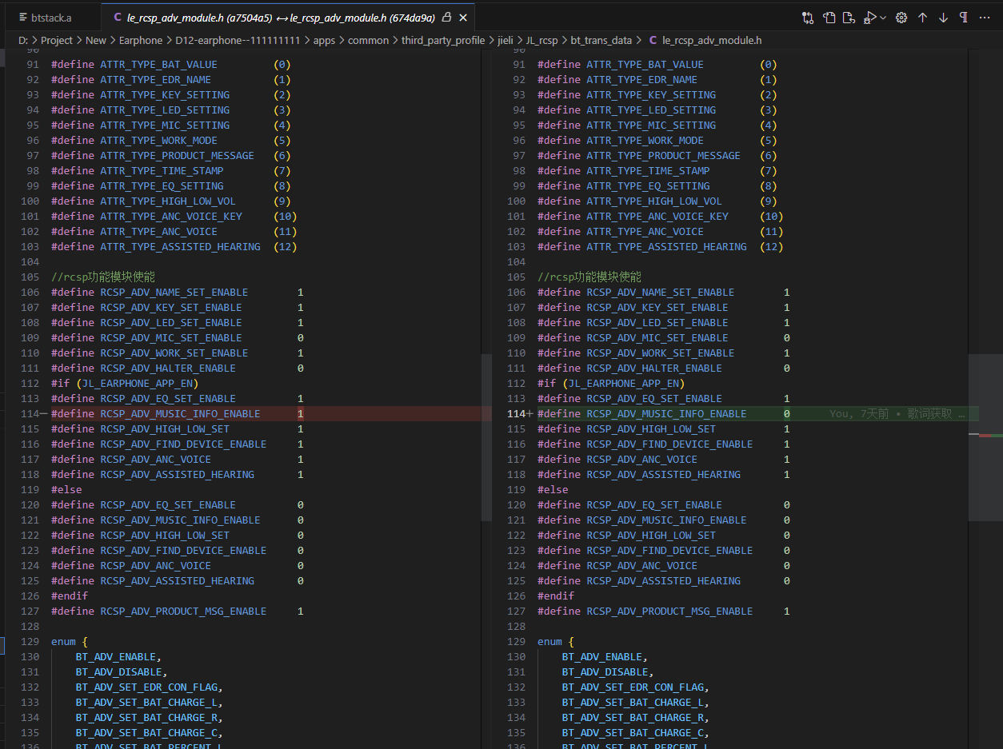The height and width of the screenshot is (749, 1003).
Task: Click line number 105 in left gutter
Action: pos(30,277)
